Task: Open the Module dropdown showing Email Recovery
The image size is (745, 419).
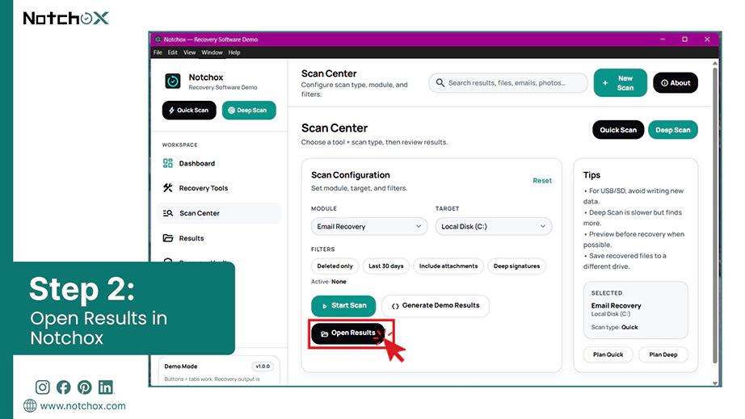Action: point(369,226)
